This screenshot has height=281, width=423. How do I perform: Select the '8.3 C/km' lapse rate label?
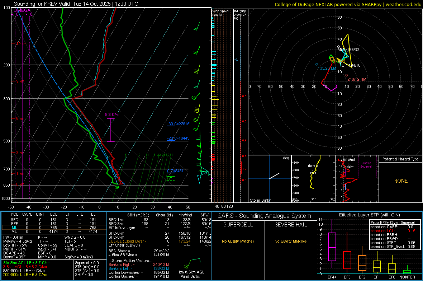[x=113, y=114]
